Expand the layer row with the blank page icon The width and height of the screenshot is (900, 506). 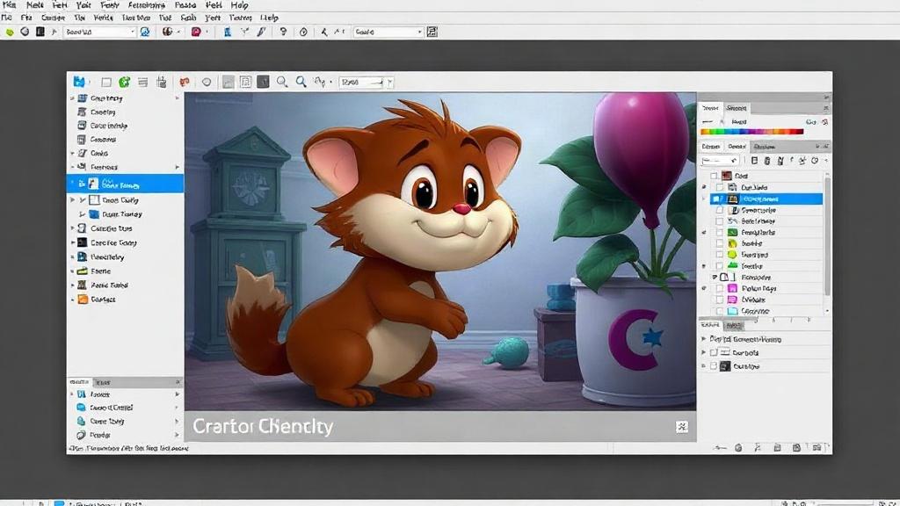(715, 277)
